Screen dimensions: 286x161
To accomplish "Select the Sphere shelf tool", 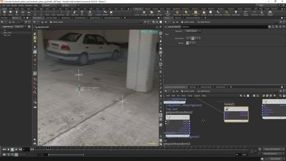I will (x=11, y=13).
